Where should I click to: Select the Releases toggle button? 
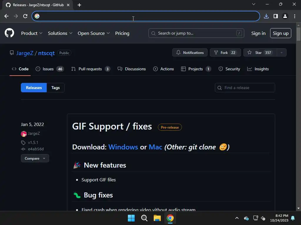pyautogui.click(x=34, y=88)
